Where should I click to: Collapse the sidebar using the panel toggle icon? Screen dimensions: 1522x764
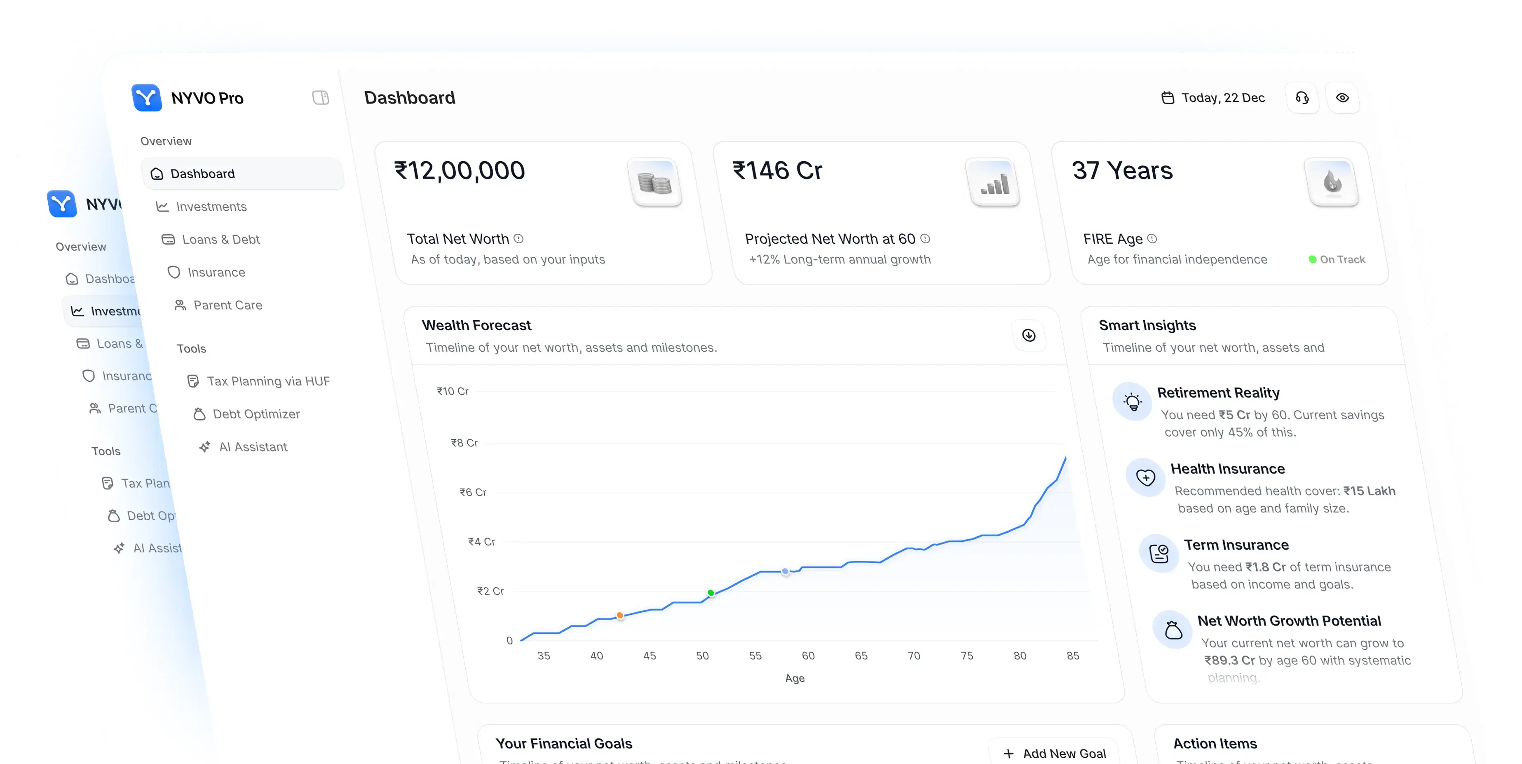click(x=321, y=97)
